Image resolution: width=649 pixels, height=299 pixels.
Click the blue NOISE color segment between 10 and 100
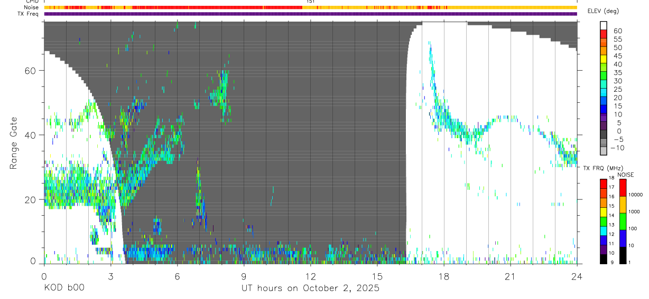[623, 237]
